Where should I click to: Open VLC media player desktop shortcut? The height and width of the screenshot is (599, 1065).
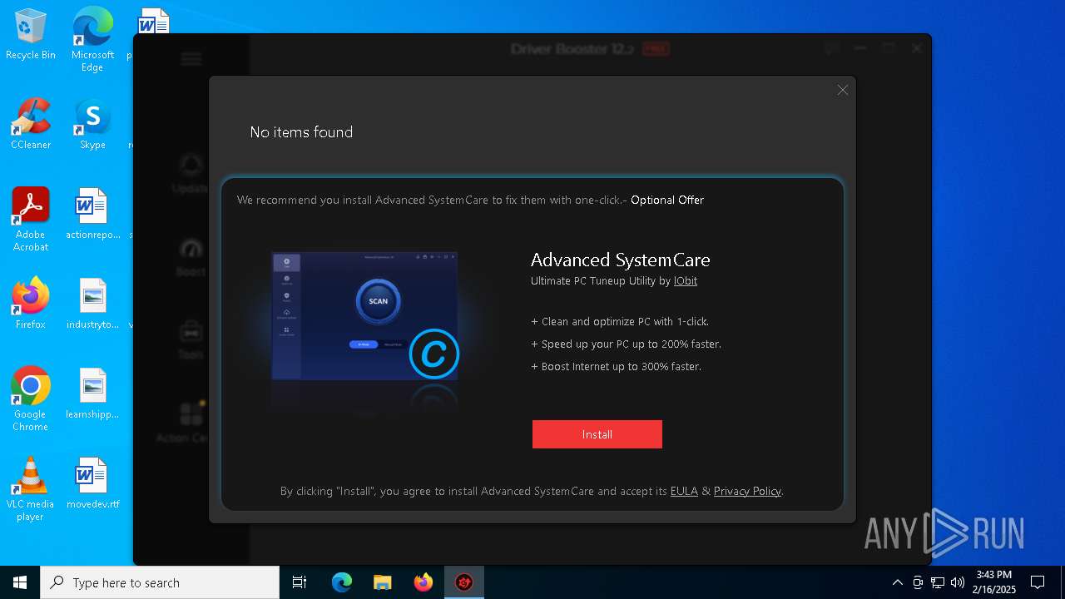[x=31, y=489]
